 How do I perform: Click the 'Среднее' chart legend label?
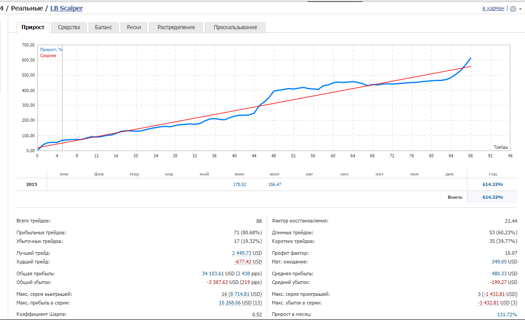click(x=48, y=56)
